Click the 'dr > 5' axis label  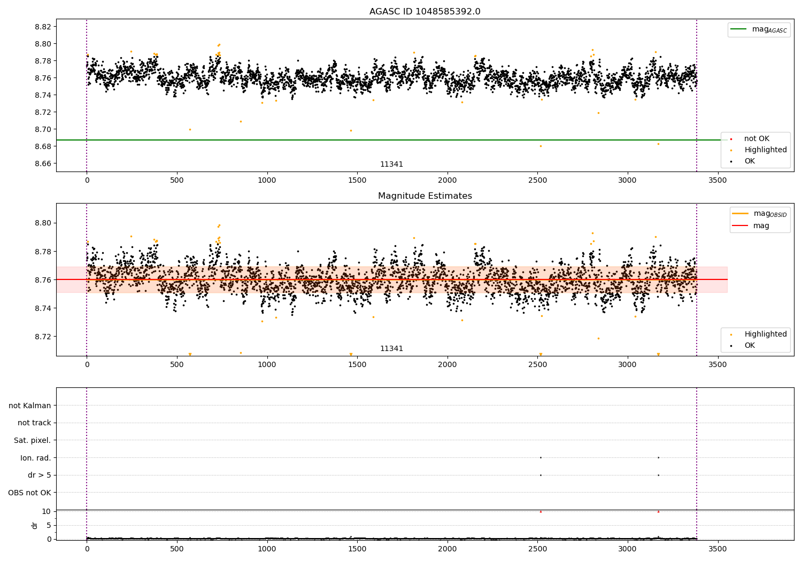pos(40,475)
